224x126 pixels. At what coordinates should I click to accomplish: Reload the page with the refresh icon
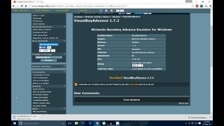[22, 6]
